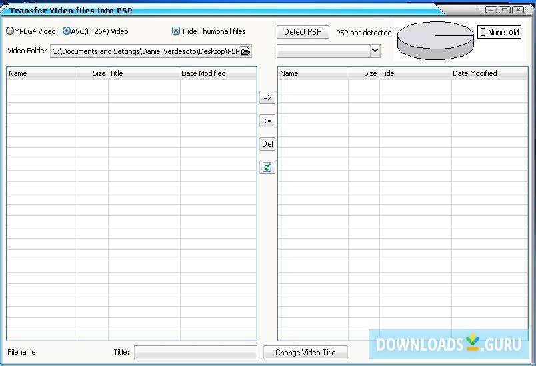
Task: Click the Del button
Action: tap(267, 144)
